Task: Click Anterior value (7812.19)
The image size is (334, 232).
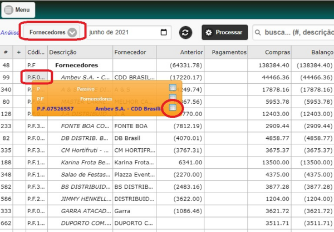Action: (x=188, y=126)
